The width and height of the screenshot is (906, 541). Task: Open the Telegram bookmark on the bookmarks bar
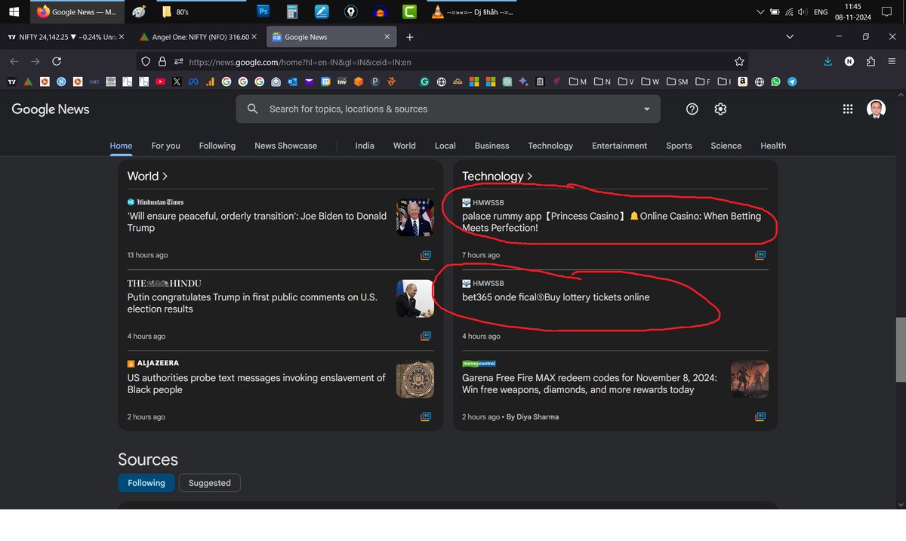click(x=791, y=81)
